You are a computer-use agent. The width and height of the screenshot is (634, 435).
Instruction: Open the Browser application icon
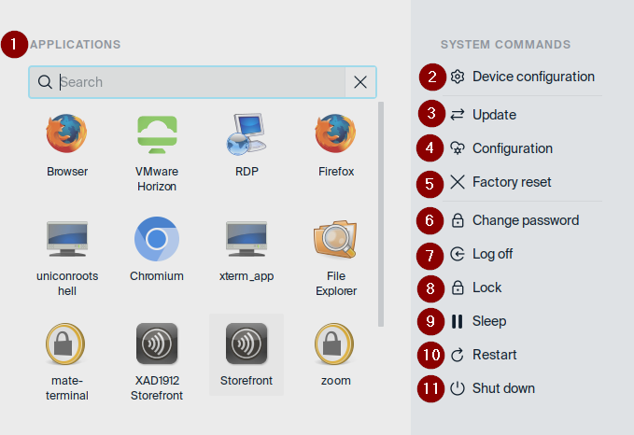67,135
